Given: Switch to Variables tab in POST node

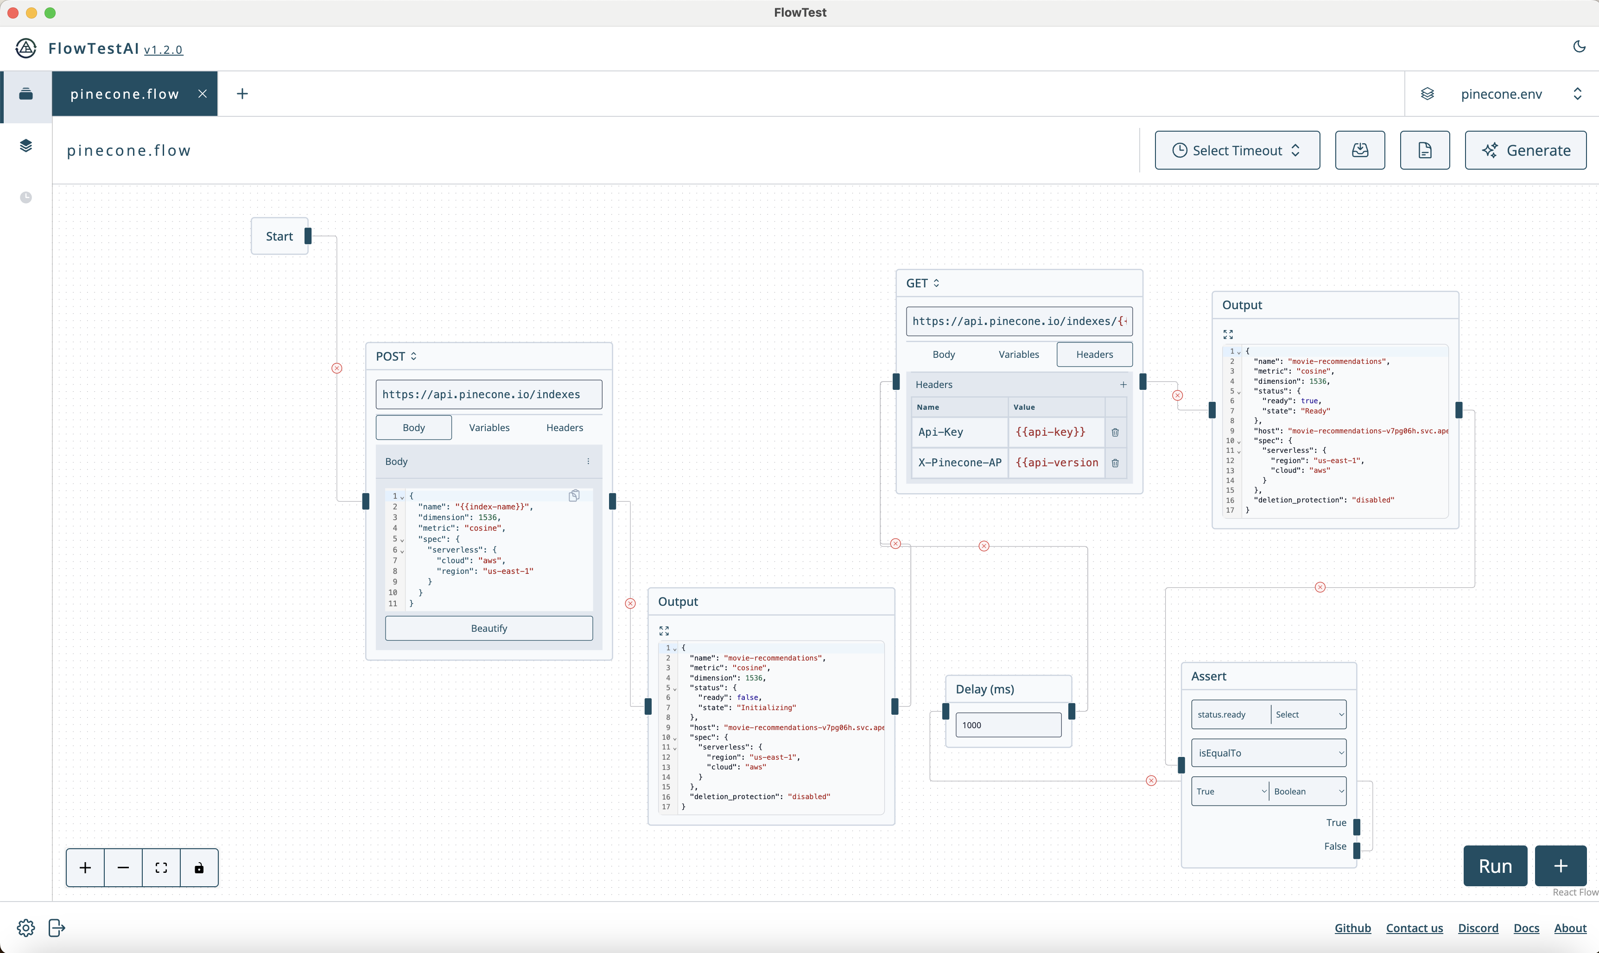Looking at the screenshot, I should 489,428.
